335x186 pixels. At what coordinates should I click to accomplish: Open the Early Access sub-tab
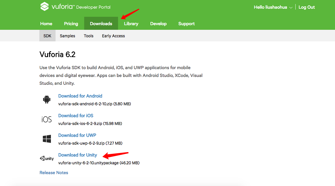point(113,36)
